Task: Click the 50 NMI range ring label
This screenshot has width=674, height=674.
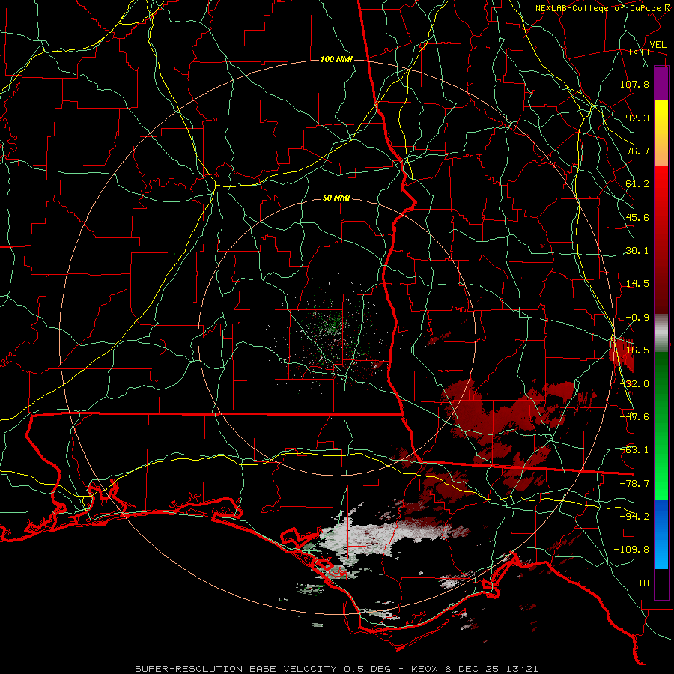Action: pos(336,198)
